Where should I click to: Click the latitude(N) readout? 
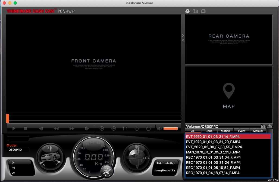pyautogui.click(x=166, y=163)
